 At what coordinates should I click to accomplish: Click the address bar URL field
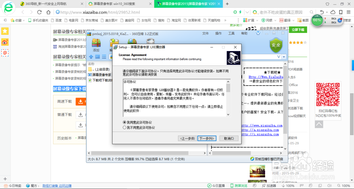click(144, 12)
